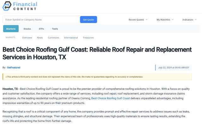Viewport: 202px width, 126px height.
Task: Click the My Watchlist chevron arrow
Action: [173, 20]
